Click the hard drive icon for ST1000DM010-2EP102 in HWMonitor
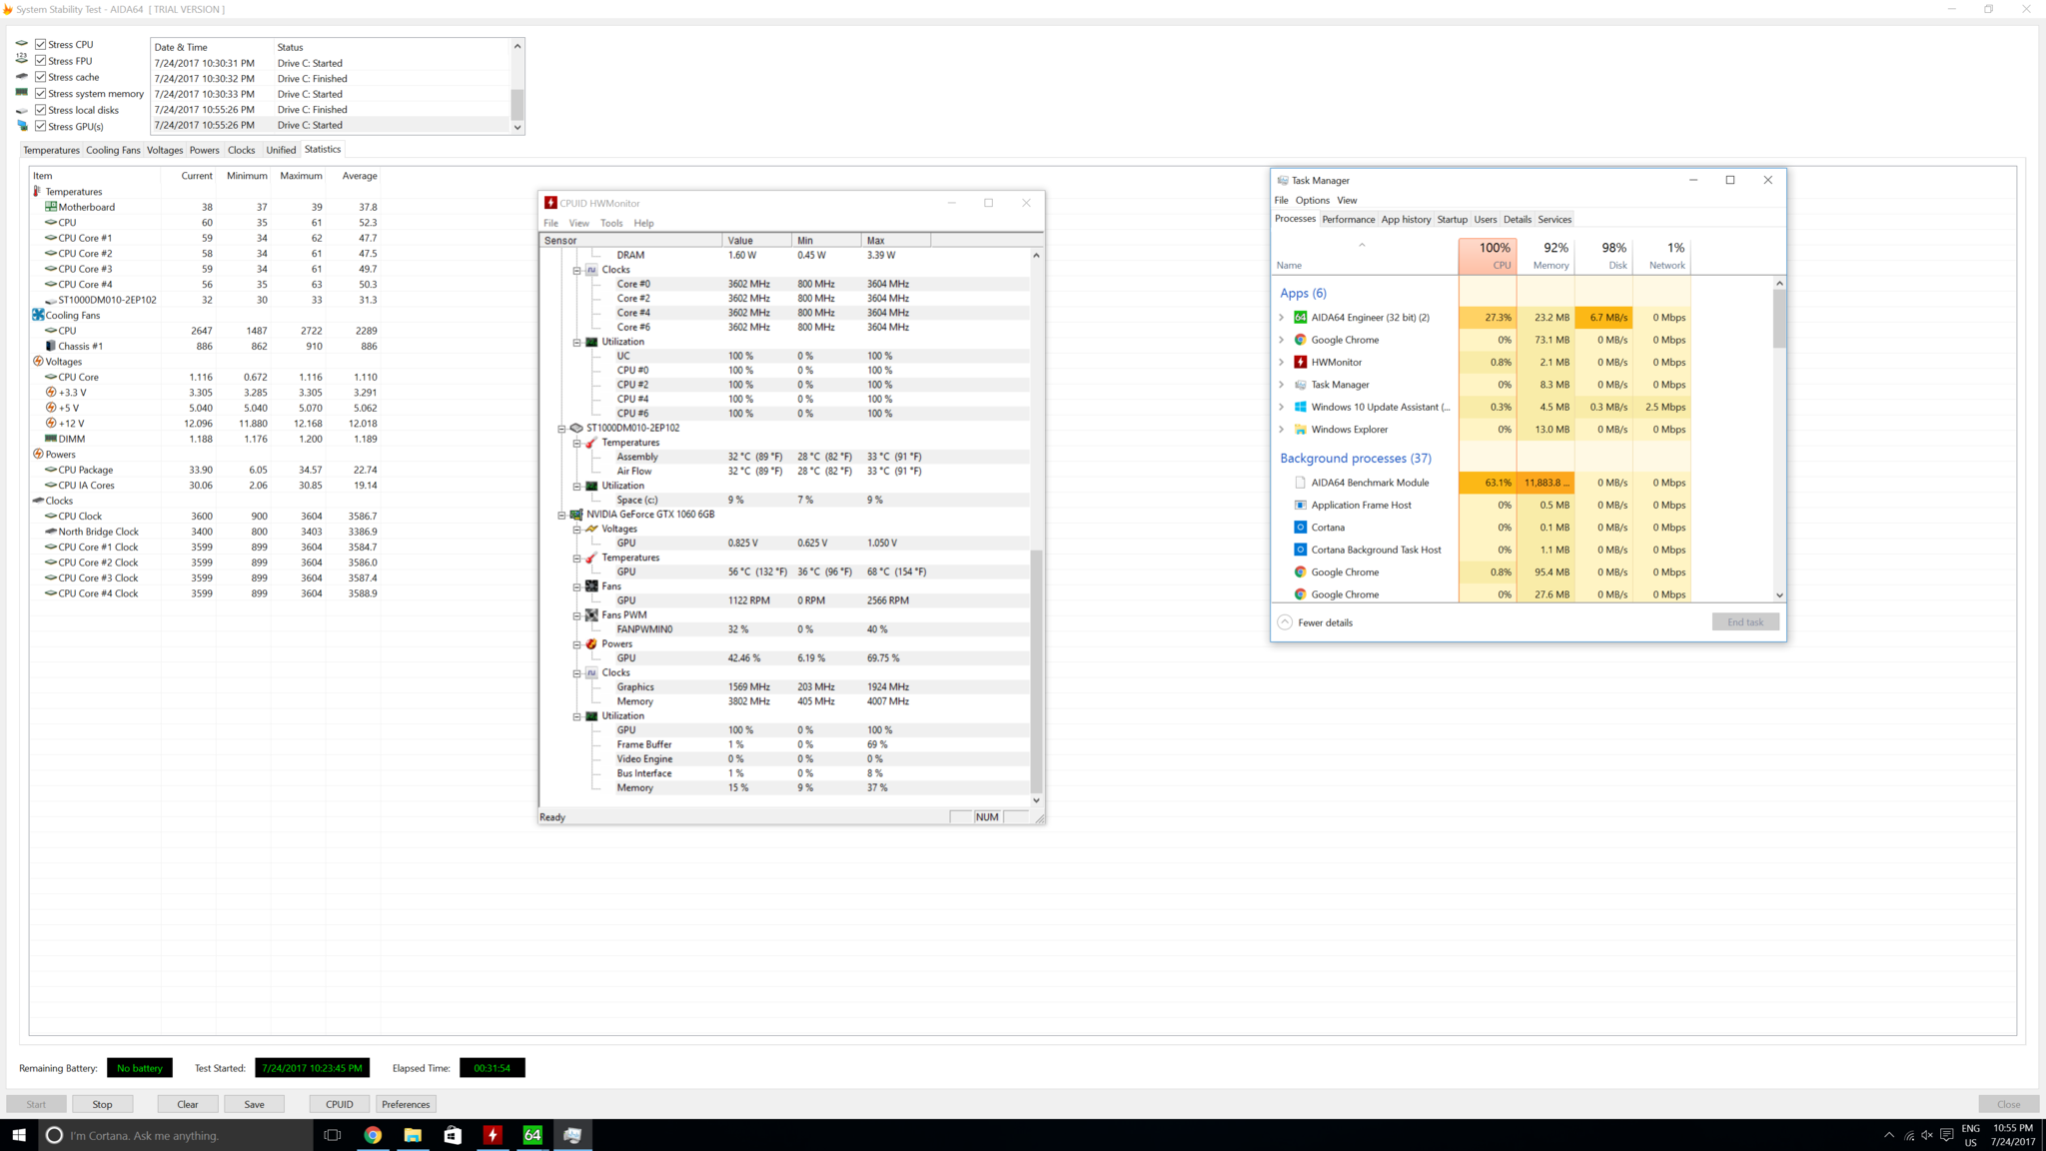Screen dimensions: 2046x1151 [576, 428]
